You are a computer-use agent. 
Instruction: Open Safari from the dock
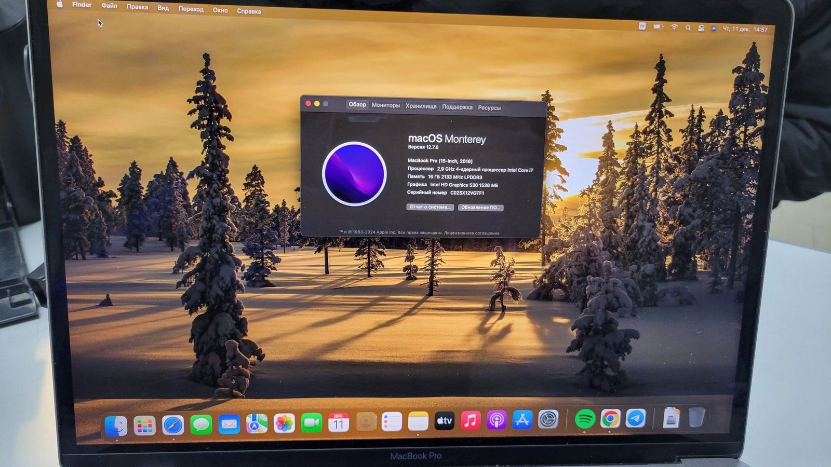[x=172, y=425]
